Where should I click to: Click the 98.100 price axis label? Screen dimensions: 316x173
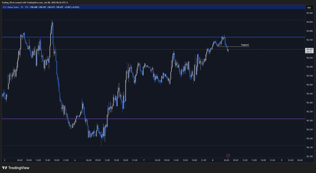point(309,156)
